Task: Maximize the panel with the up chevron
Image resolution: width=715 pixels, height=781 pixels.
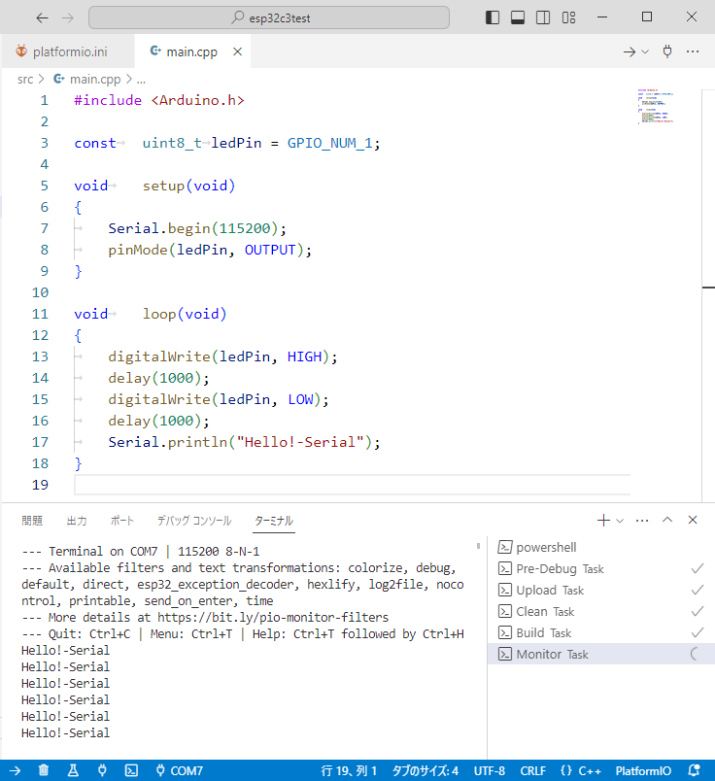Action: pos(667,520)
